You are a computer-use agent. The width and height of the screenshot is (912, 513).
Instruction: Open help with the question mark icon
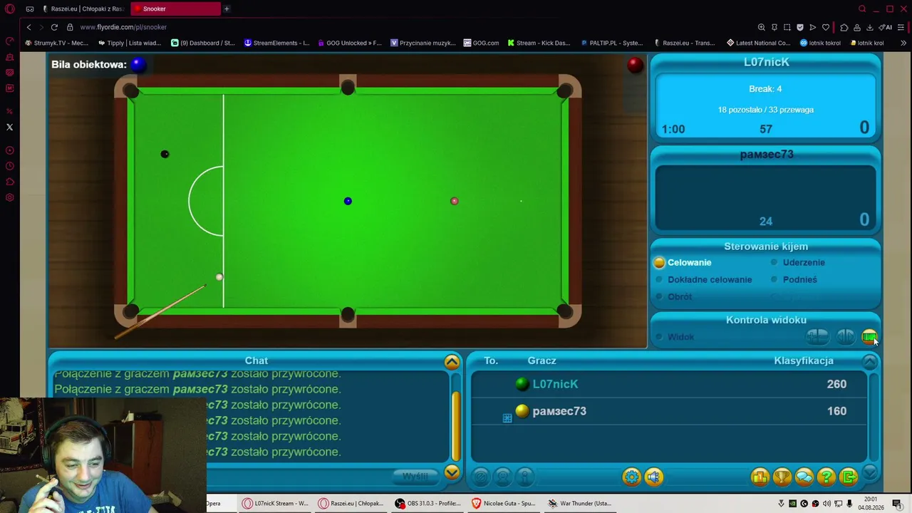pyautogui.click(x=826, y=477)
